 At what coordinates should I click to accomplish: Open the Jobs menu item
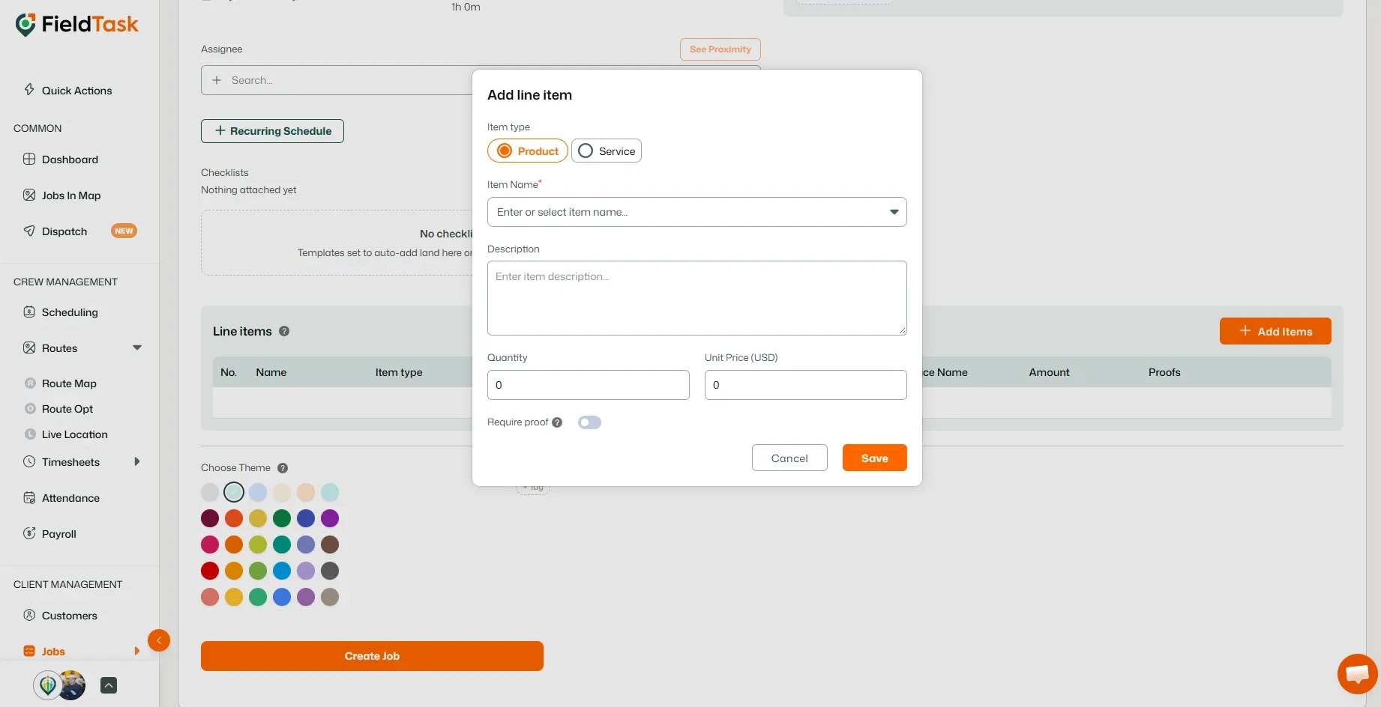pyautogui.click(x=53, y=651)
